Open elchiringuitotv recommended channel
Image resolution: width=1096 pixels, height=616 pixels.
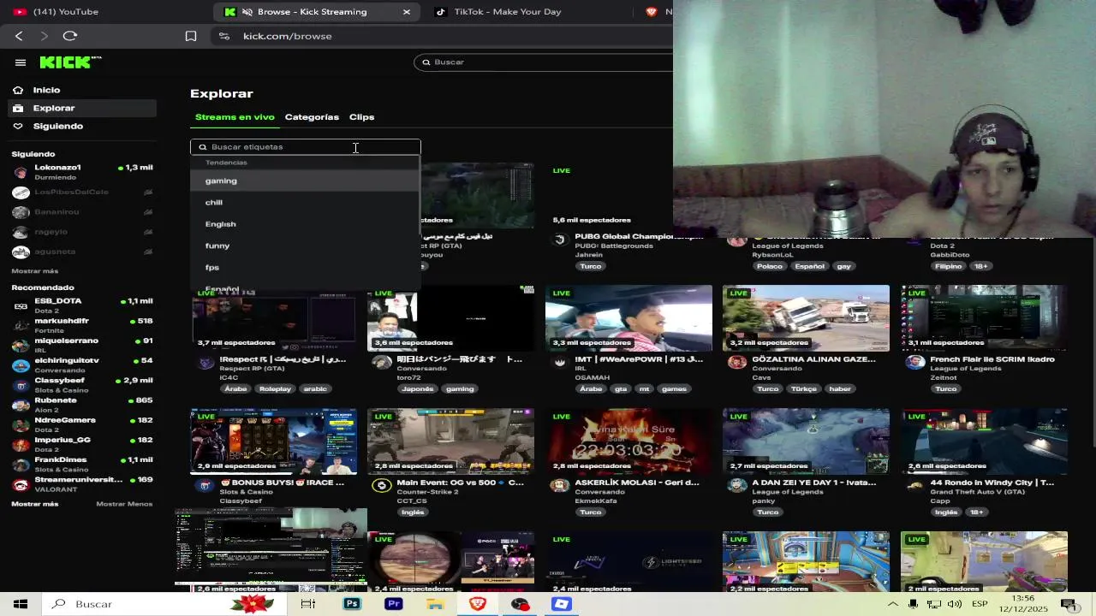tap(81, 364)
